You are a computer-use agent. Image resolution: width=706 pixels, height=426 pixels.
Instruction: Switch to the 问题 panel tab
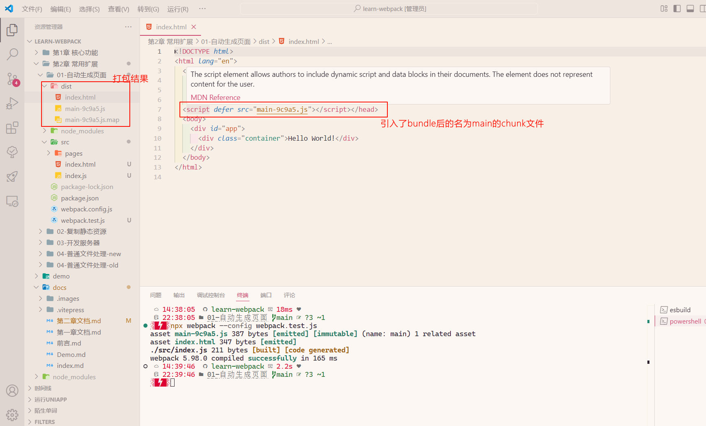pyautogui.click(x=155, y=295)
